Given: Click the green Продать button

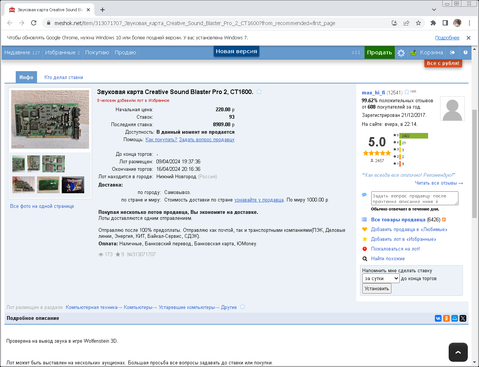Looking at the screenshot, I should click(x=379, y=52).
